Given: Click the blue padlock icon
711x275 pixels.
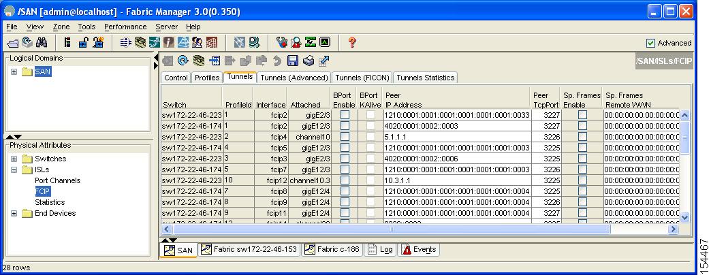Looking at the screenshot, I should (84, 43).
